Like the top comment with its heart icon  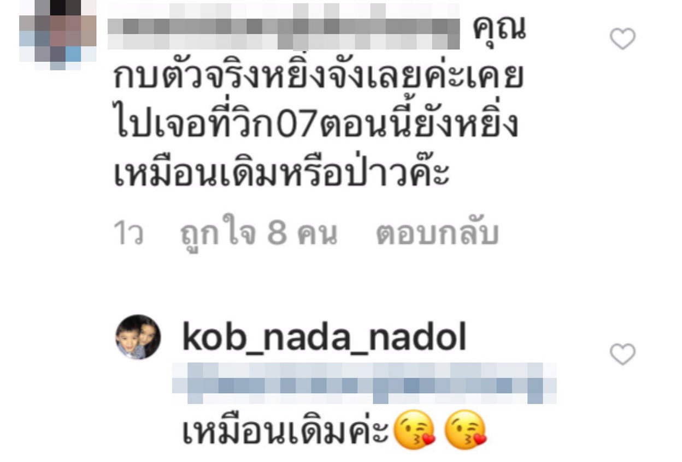(x=622, y=39)
